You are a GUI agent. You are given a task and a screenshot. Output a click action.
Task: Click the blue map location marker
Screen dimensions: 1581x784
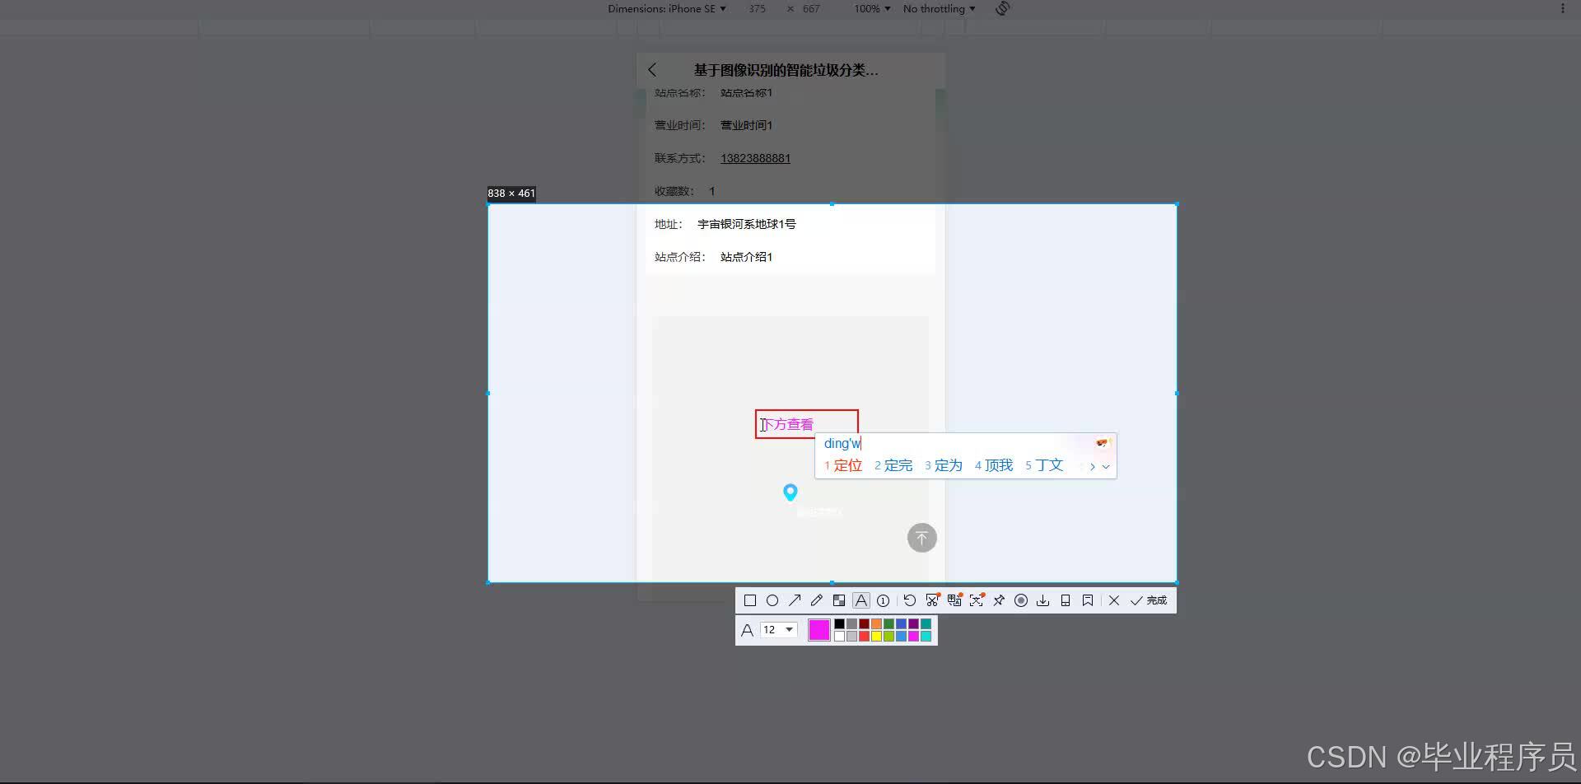790,492
